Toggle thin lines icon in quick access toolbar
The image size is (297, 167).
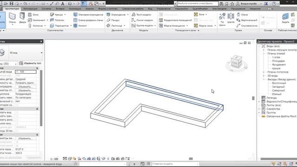[x=84, y=4]
